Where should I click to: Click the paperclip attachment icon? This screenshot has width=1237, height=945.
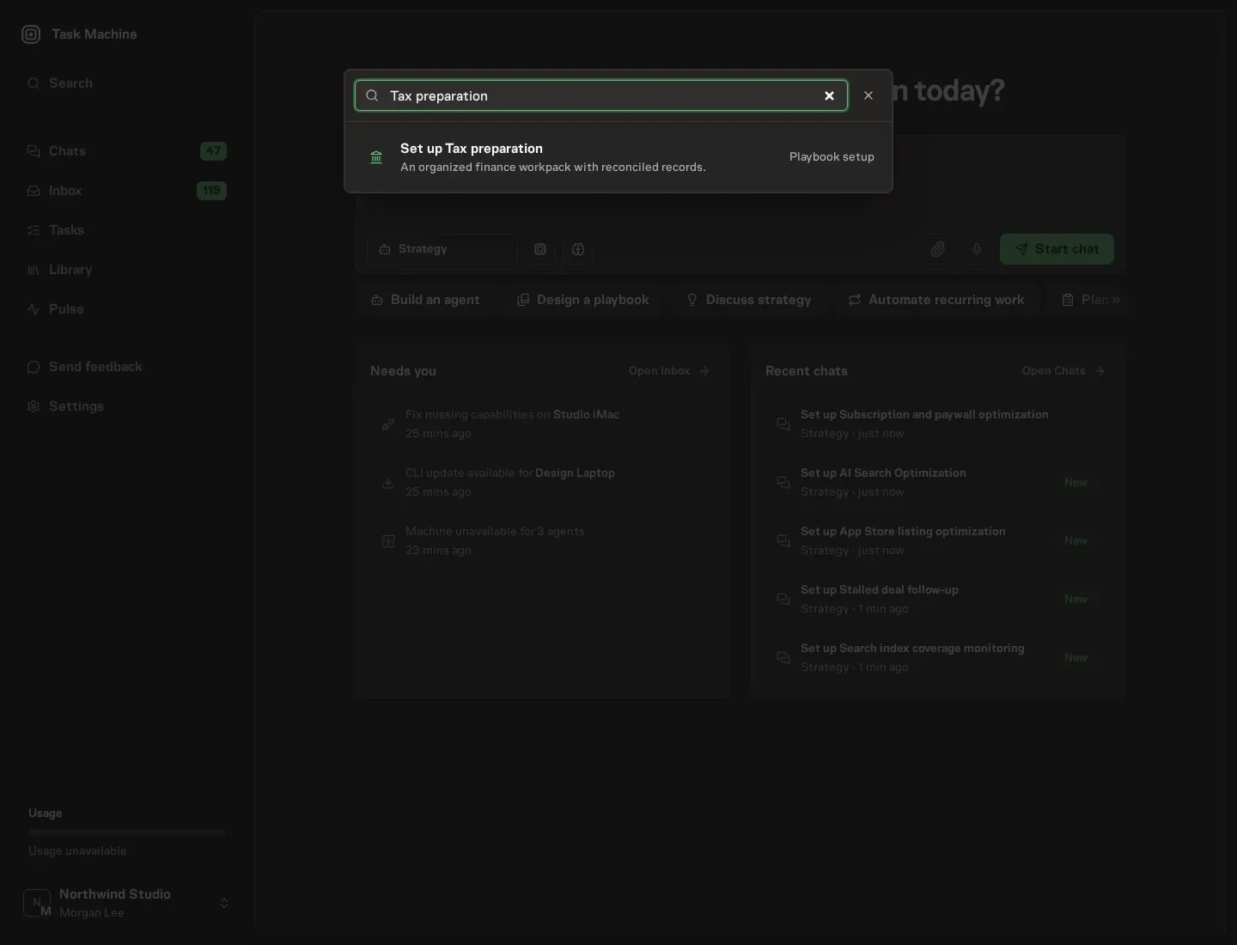(938, 249)
